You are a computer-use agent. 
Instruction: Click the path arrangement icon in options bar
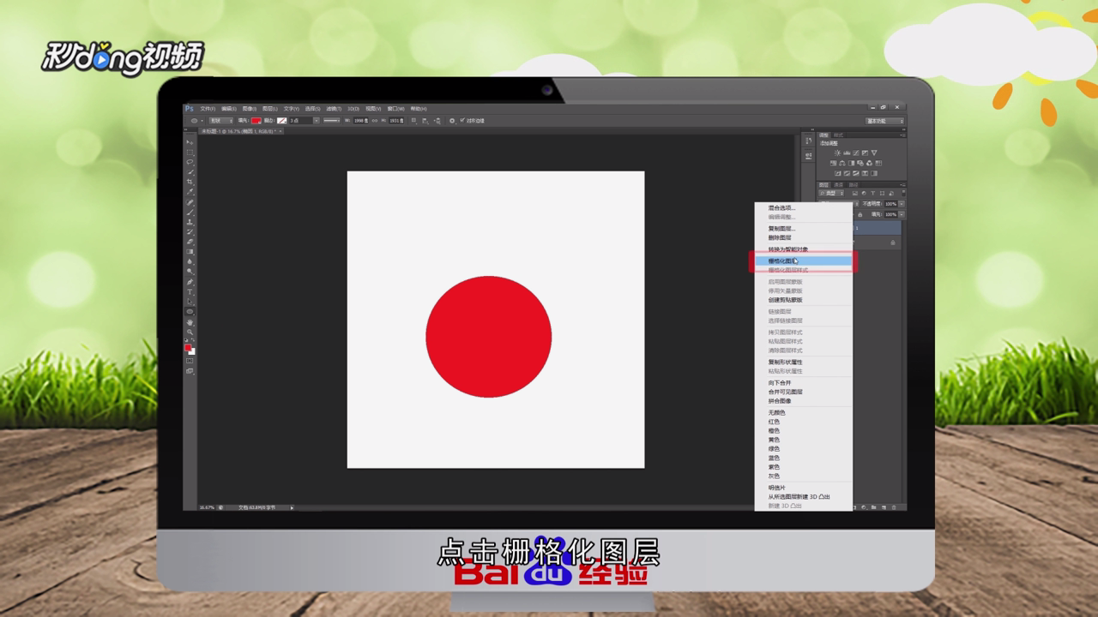(x=437, y=121)
